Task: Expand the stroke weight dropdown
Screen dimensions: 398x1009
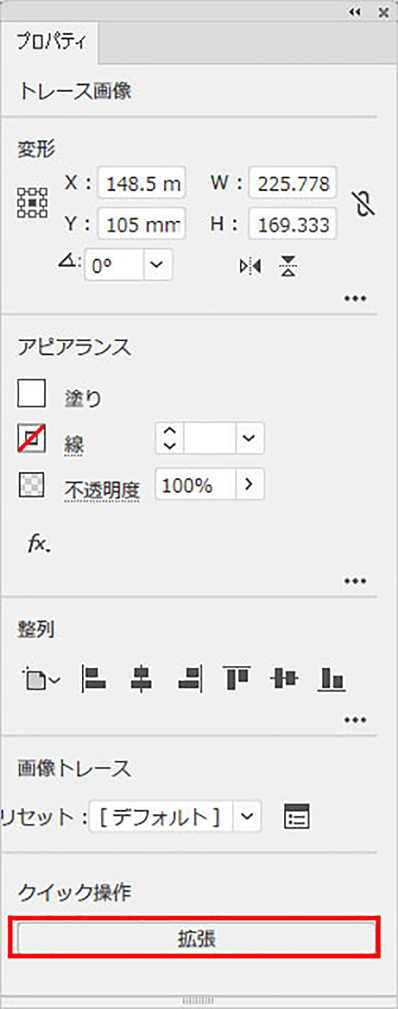Action: pos(249,438)
